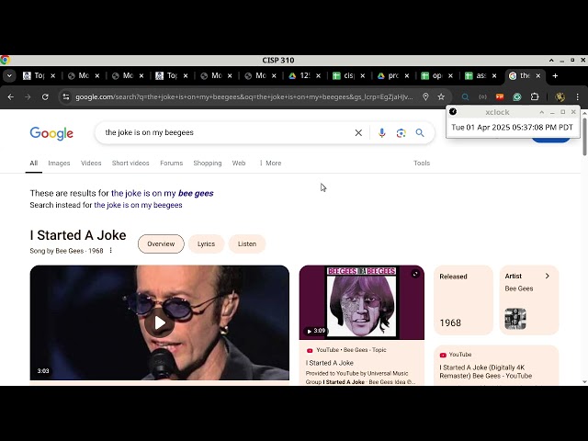Switch to Shopping results tab
588x441 pixels.
[x=208, y=164]
